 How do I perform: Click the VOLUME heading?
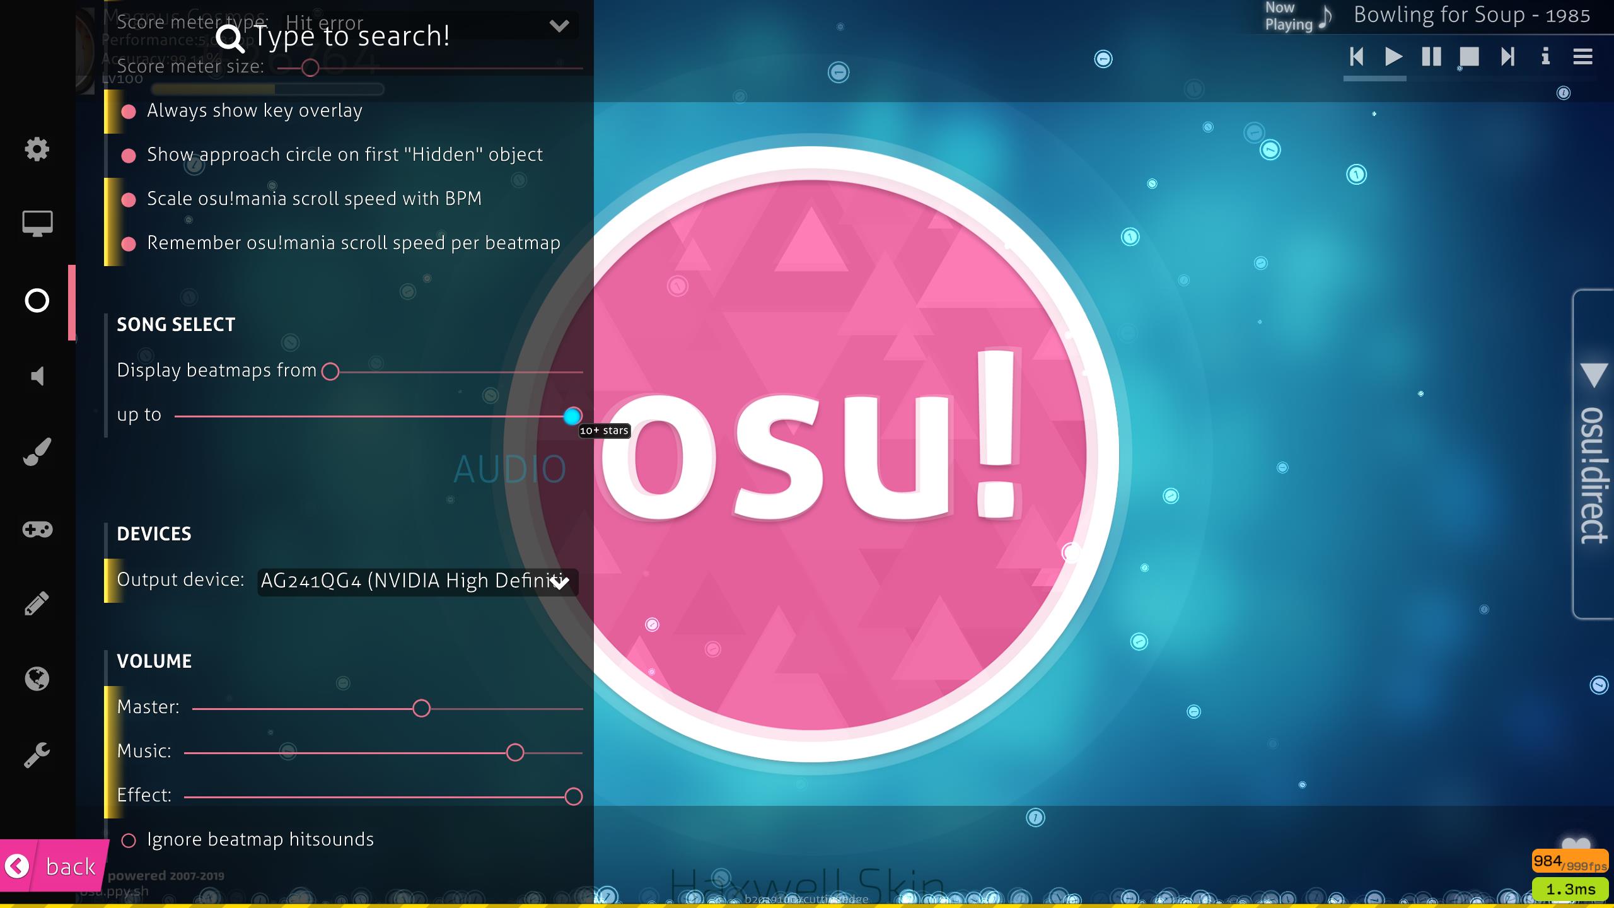point(154,661)
